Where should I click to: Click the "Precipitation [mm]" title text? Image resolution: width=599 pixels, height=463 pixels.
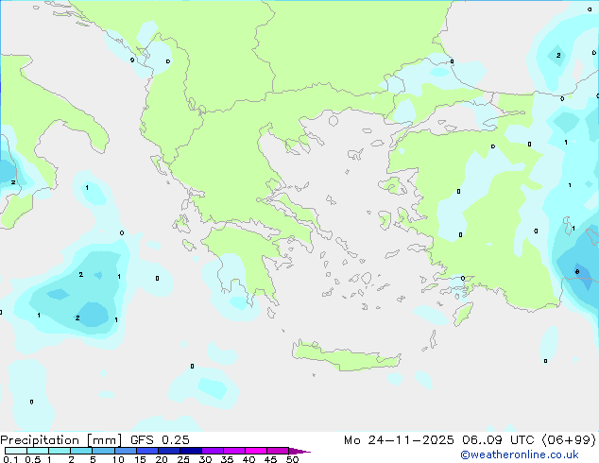[x=60, y=440]
